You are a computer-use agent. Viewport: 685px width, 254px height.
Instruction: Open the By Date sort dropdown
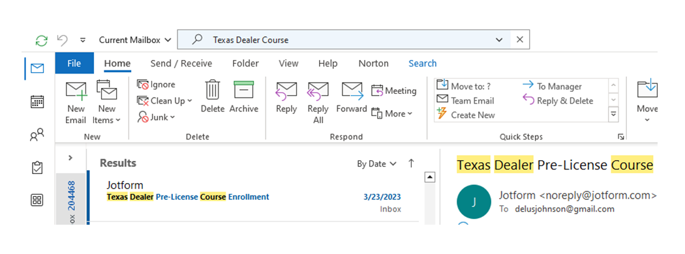click(x=376, y=164)
